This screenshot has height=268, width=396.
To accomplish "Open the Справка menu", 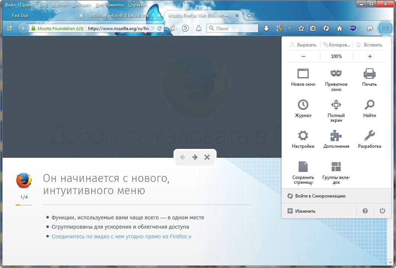I will pyautogui.click(x=137, y=5).
